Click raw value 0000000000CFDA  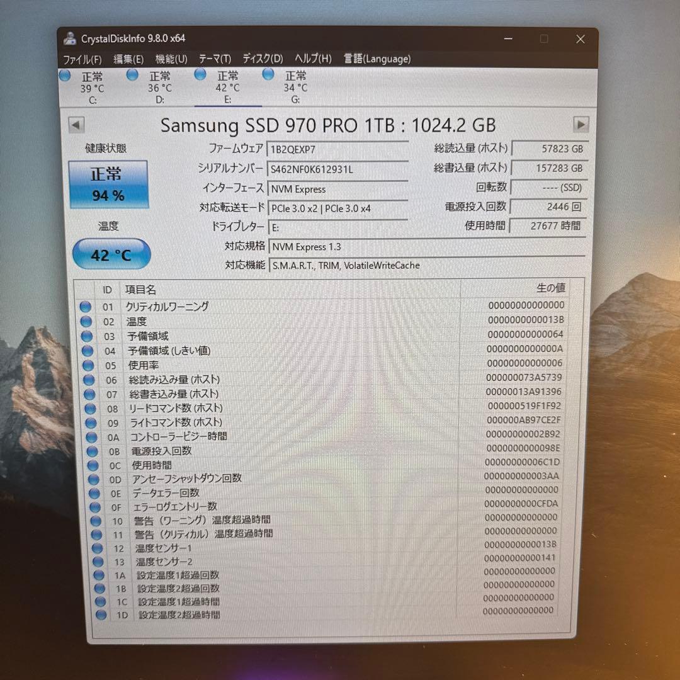(x=521, y=504)
